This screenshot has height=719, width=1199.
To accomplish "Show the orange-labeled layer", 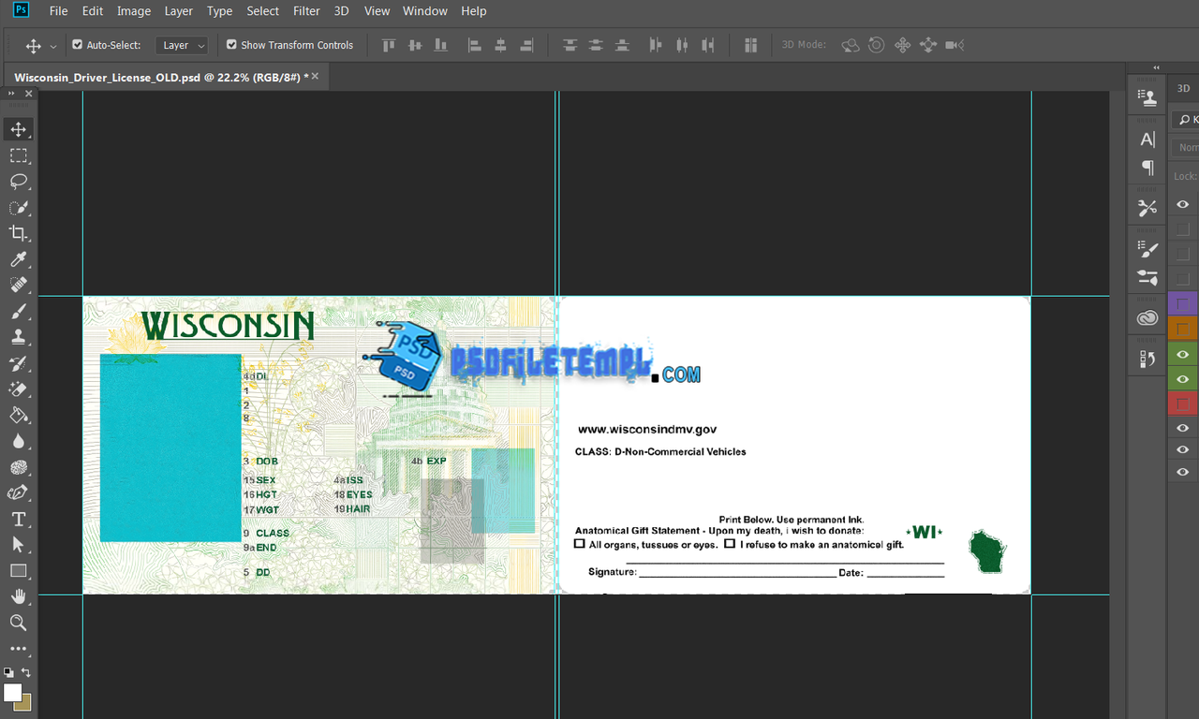I will 1183,329.
